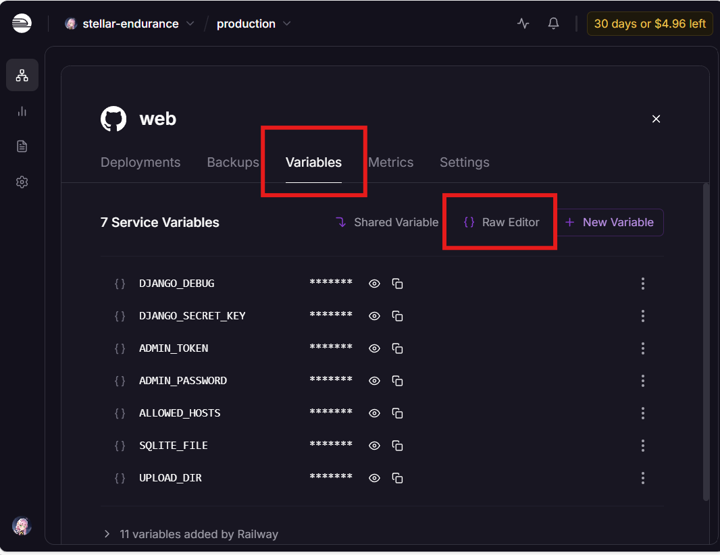Click the braces icon beside UPLOAD_DIR
Screen dimensions: 720x555
pyautogui.click(x=120, y=478)
